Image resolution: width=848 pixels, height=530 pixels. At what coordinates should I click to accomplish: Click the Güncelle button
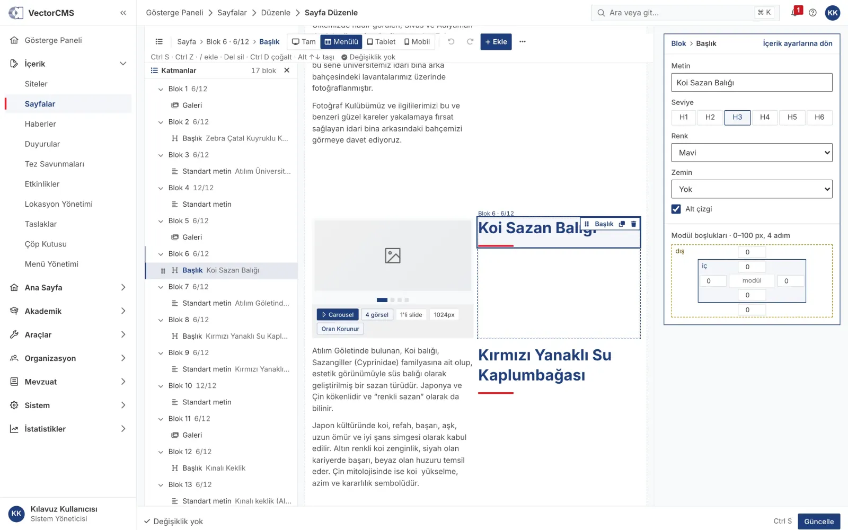pos(819,522)
